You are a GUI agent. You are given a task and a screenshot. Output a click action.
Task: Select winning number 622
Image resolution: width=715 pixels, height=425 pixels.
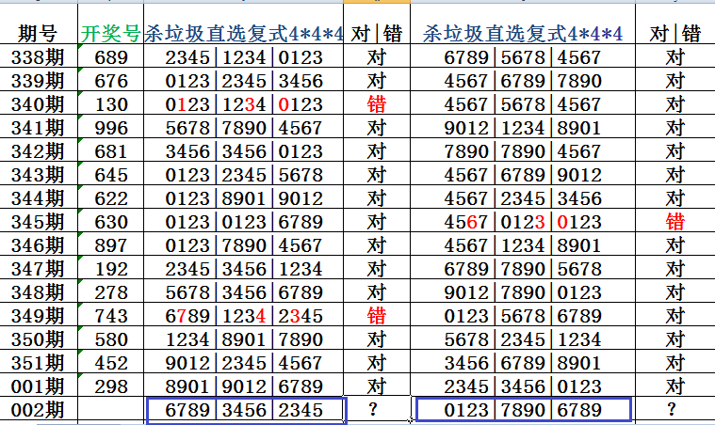tap(111, 197)
